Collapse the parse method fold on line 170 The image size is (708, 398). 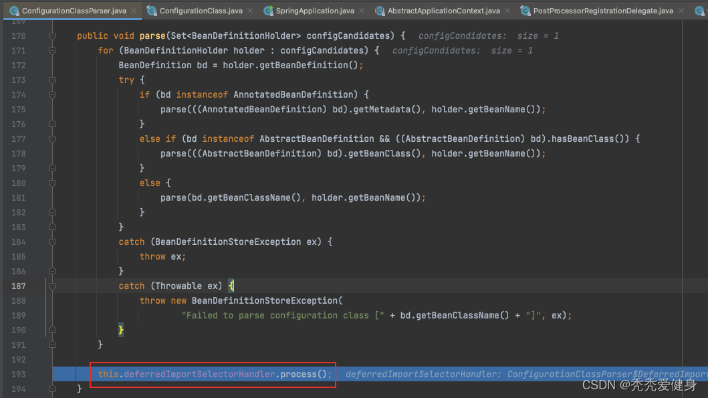[x=52, y=35]
